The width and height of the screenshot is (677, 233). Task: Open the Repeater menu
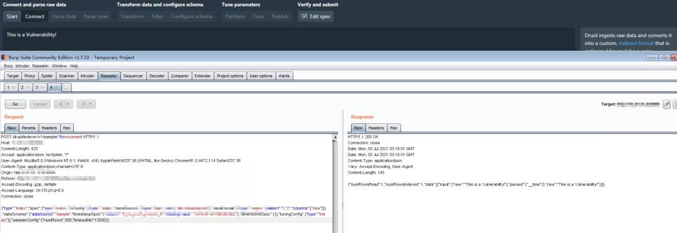coord(41,66)
